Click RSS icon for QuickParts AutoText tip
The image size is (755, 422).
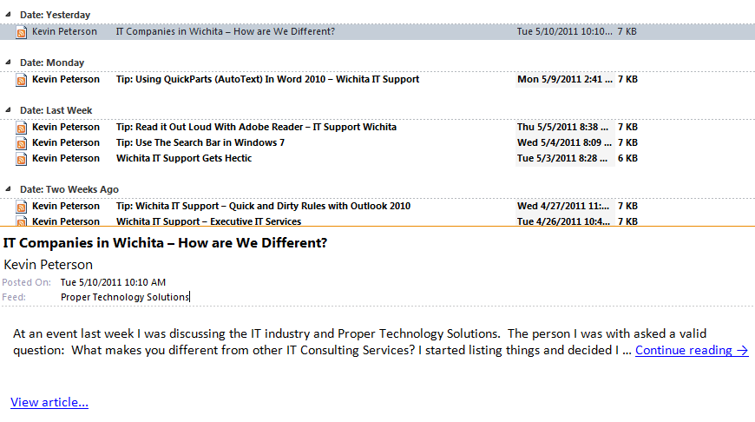coord(22,80)
